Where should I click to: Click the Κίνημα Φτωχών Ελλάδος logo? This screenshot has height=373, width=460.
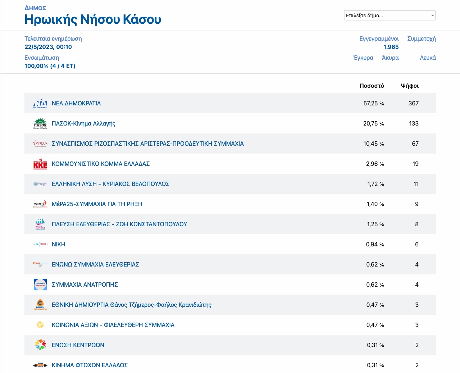coord(40,365)
